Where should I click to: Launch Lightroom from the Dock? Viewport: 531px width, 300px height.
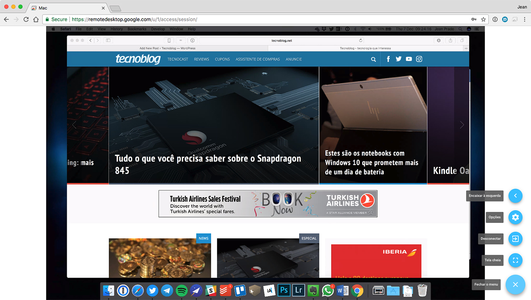point(298,291)
